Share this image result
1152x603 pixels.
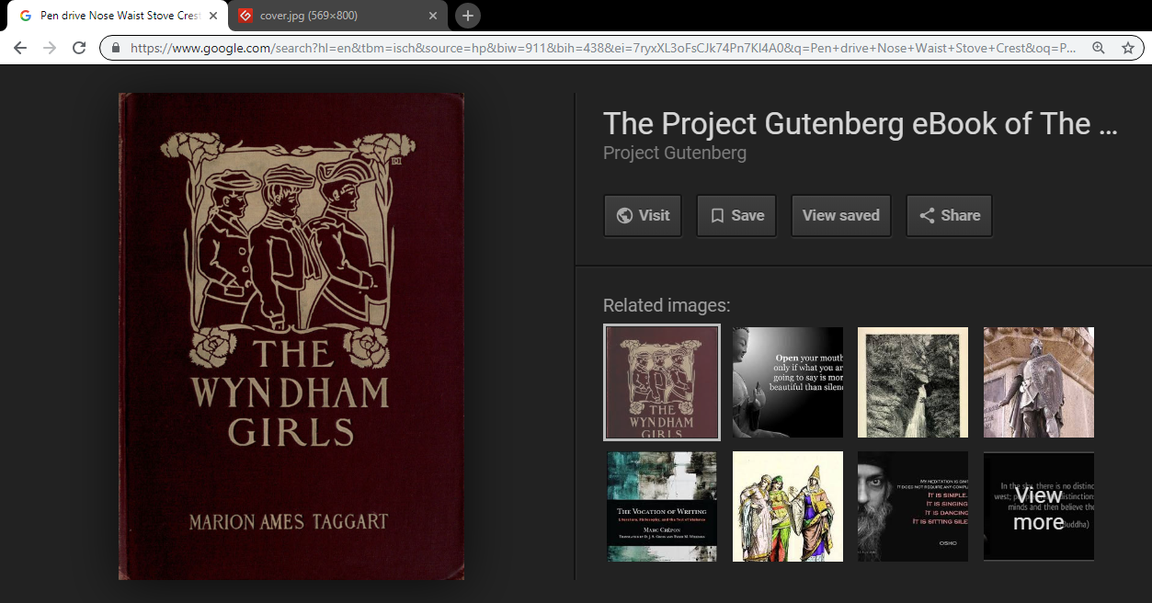(x=950, y=215)
